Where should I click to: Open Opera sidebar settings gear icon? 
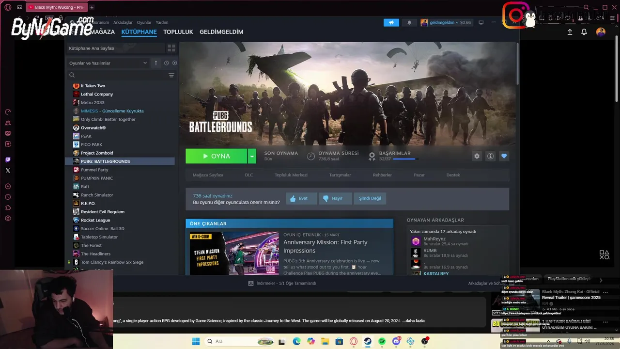[8, 218]
